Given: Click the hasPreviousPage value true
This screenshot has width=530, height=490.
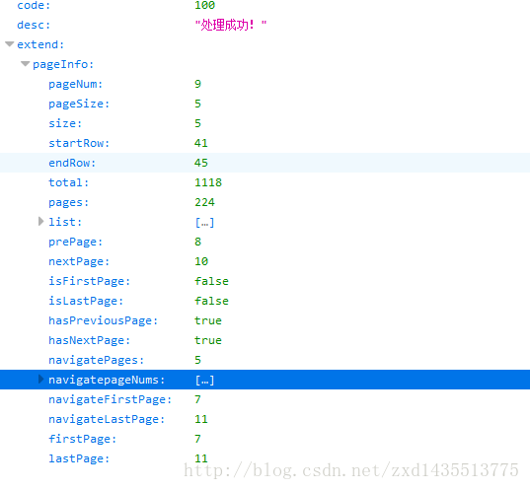Looking at the screenshot, I should pyautogui.click(x=208, y=320).
